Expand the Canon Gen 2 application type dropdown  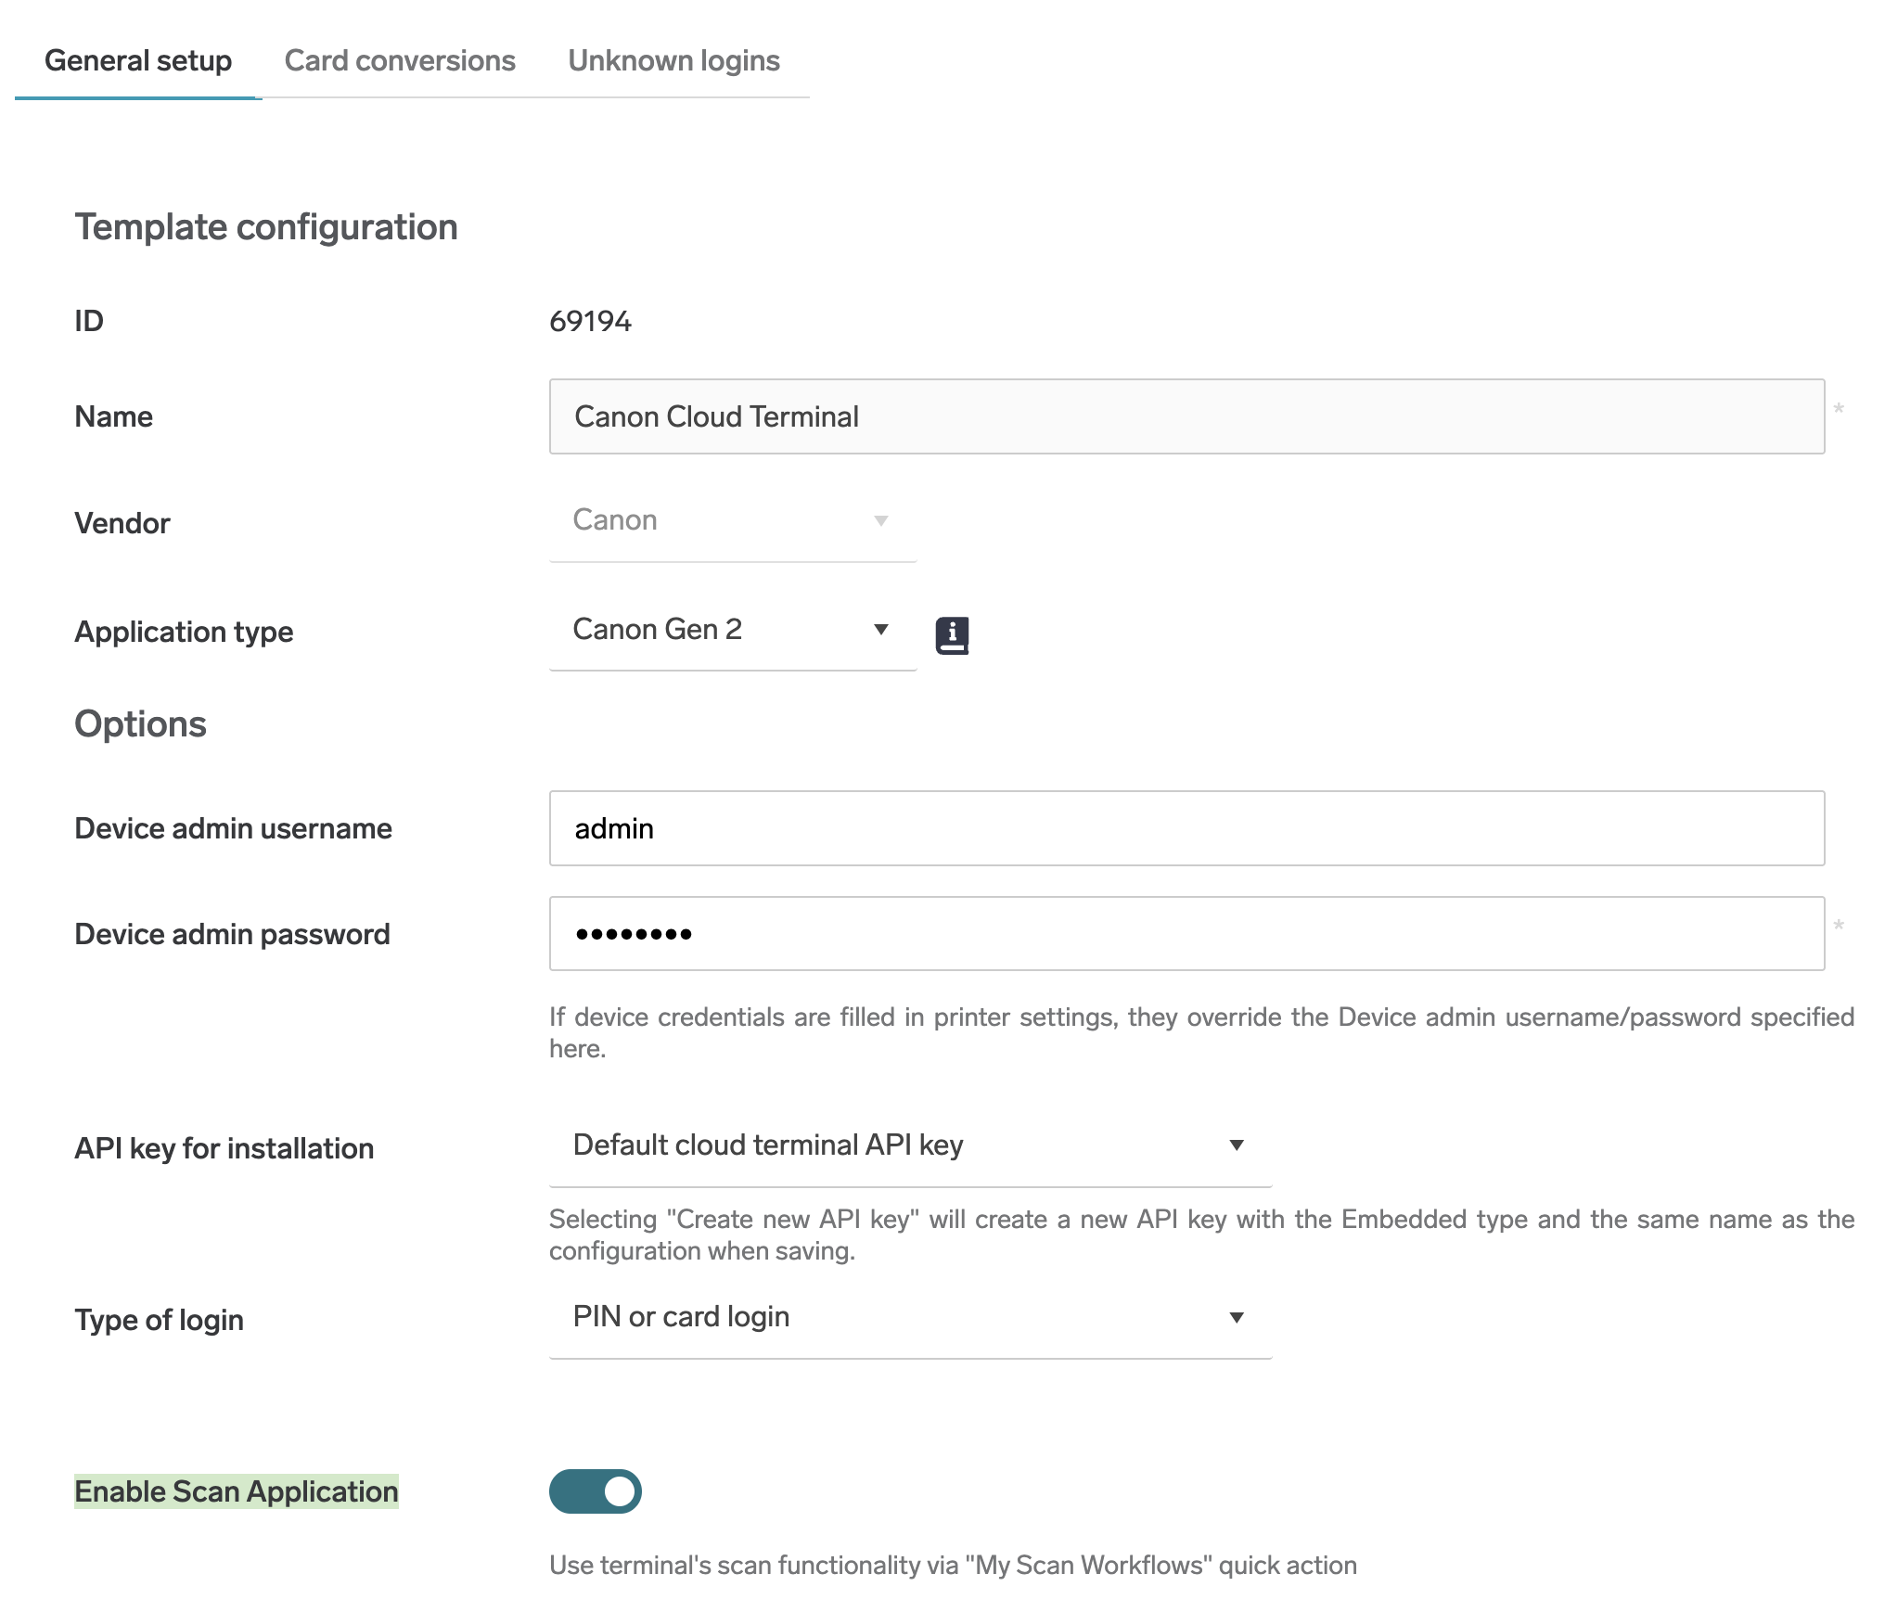(x=733, y=630)
